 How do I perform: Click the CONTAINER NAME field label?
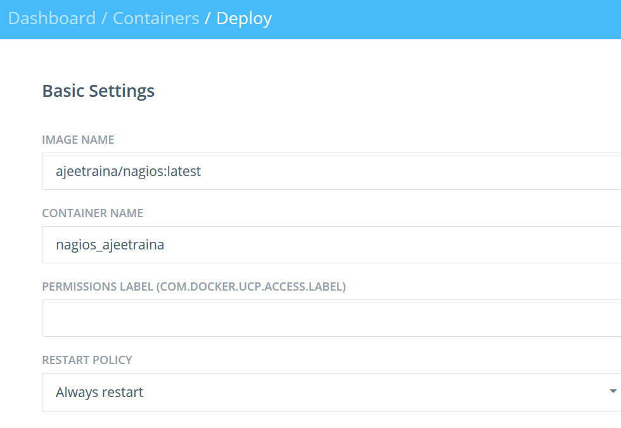pyautogui.click(x=93, y=213)
